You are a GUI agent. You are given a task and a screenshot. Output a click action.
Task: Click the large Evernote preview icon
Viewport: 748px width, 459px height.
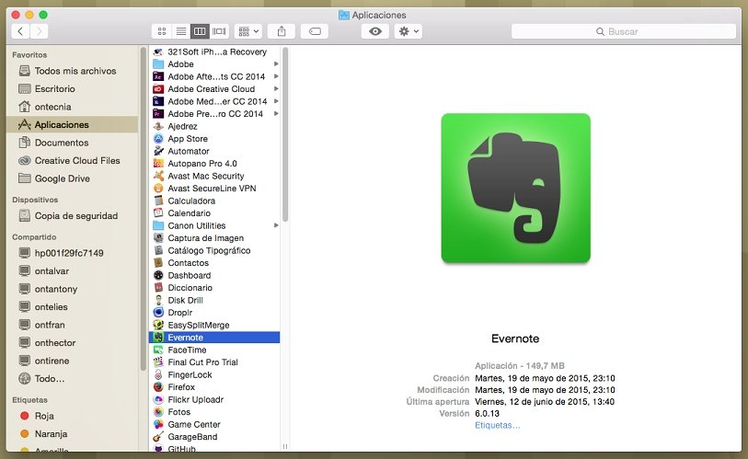515,188
